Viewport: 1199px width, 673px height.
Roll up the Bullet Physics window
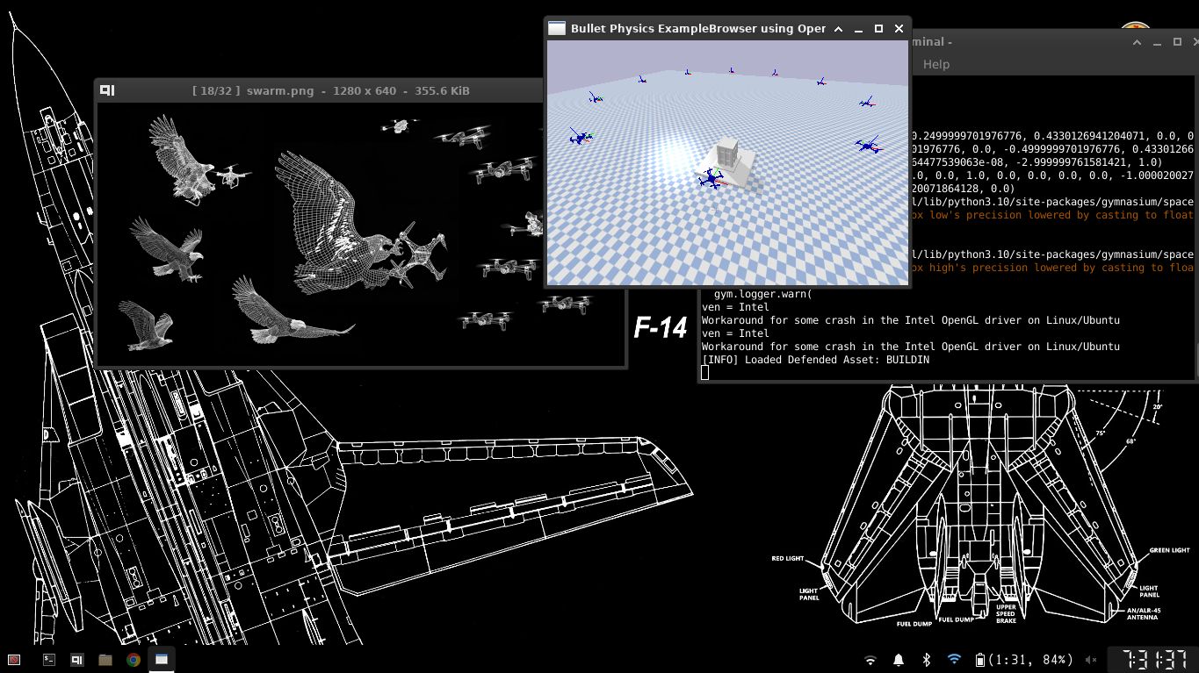[838, 29]
